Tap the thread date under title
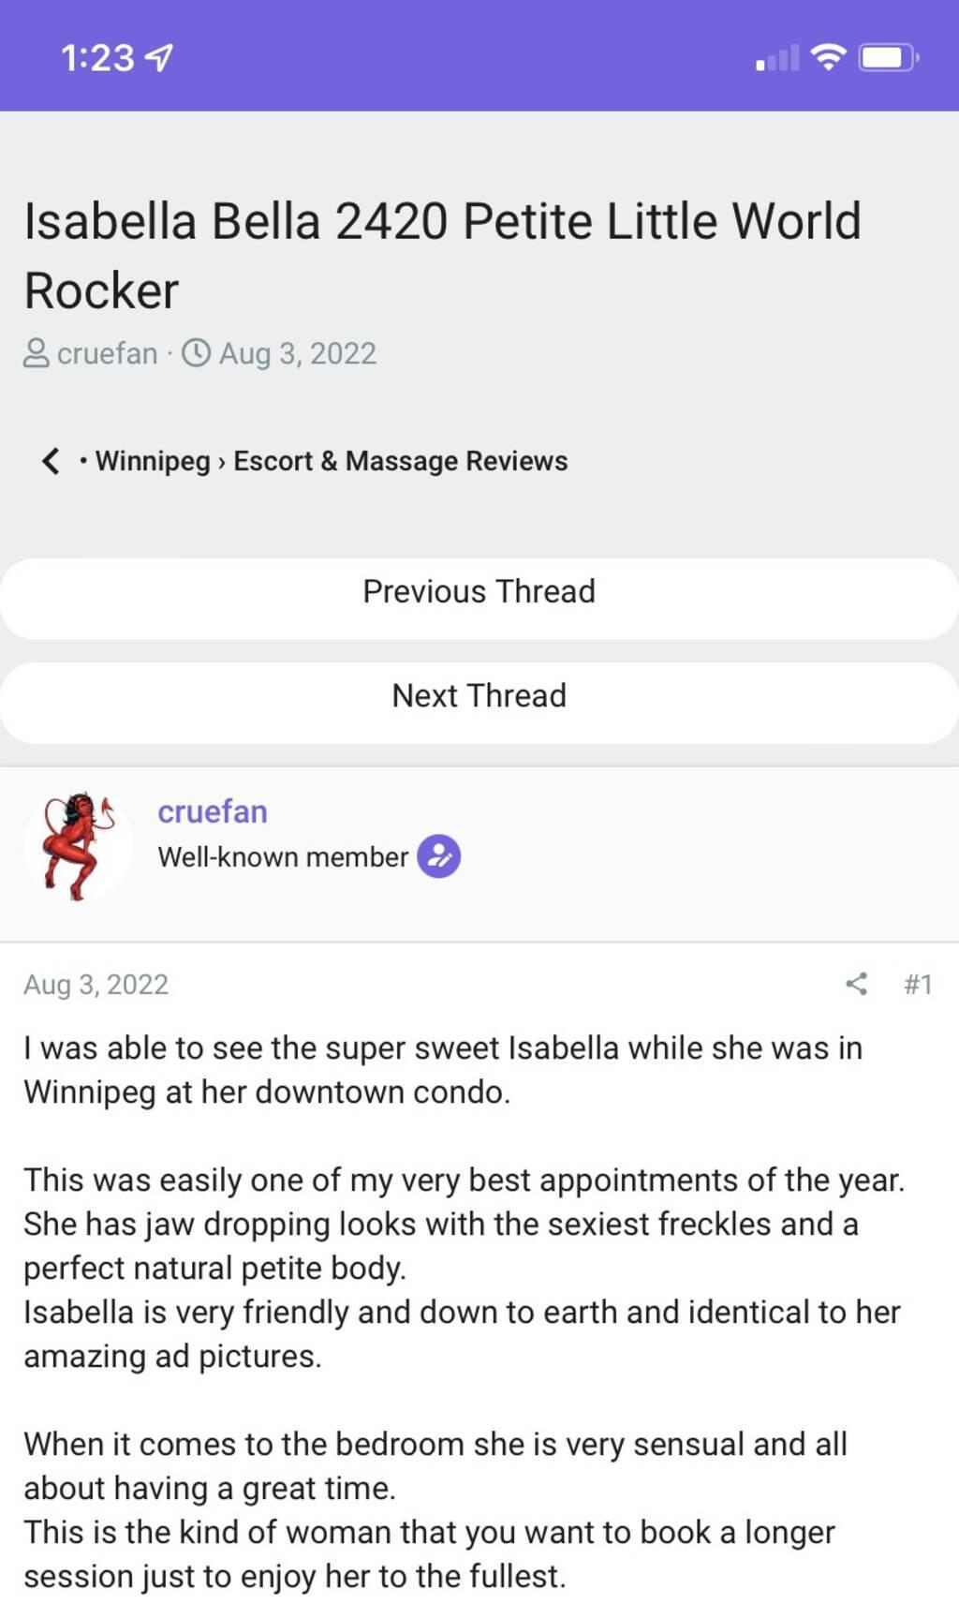This screenshot has height=1619, width=959. pyautogui.click(x=297, y=353)
